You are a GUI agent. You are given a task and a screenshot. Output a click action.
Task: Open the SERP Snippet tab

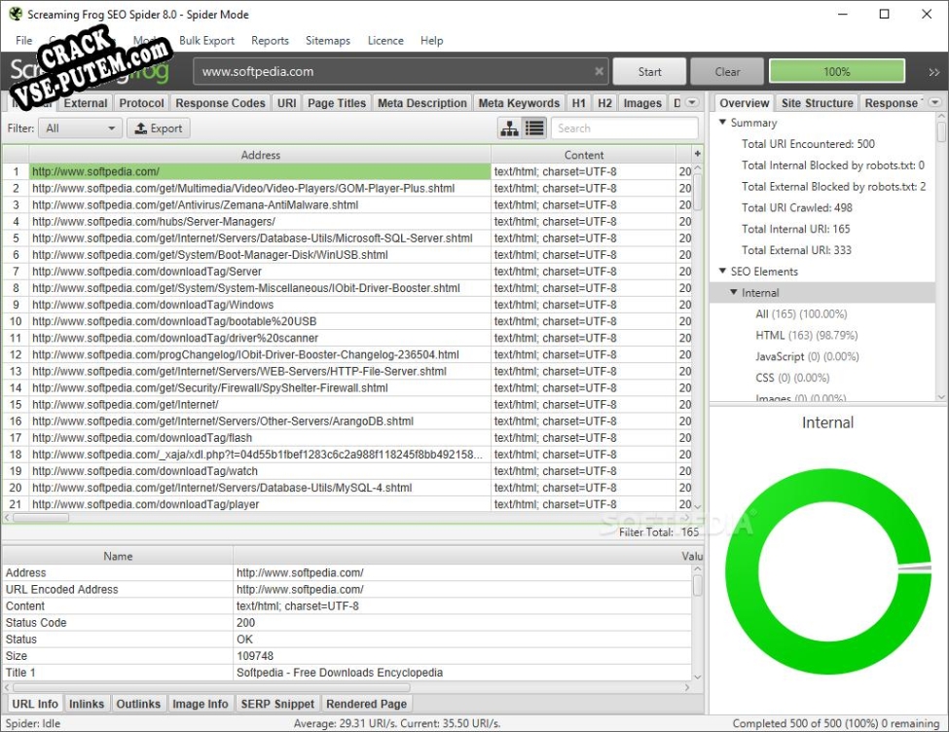tap(277, 704)
